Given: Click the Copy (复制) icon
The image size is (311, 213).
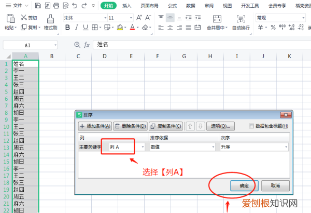Looking at the screenshot, I should [23, 27].
